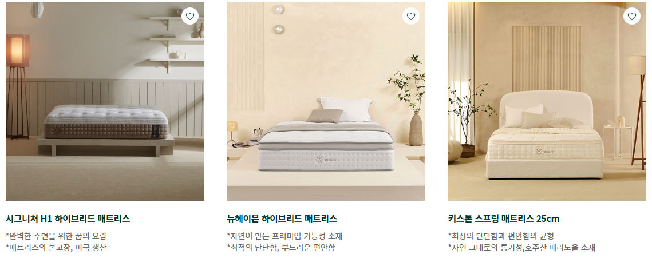Open 뉴헤이븐 하이브리드 매트리스 title link
This screenshot has height=258, width=652.
pyautogui.click(x=282, y=219)
